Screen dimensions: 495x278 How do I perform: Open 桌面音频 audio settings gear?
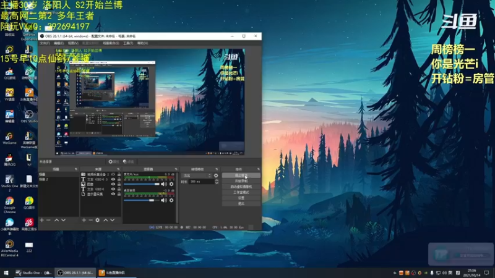pos(171,200)
